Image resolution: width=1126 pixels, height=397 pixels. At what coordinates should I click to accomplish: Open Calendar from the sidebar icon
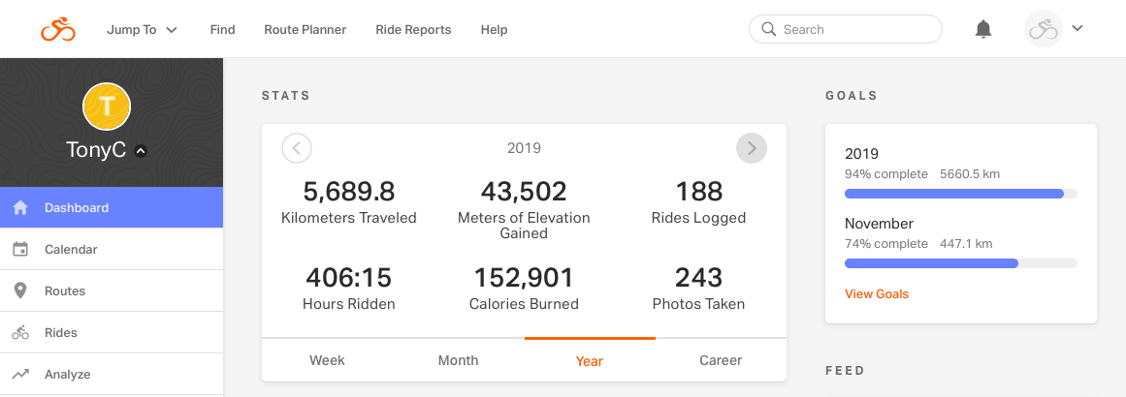click(20, 250)
